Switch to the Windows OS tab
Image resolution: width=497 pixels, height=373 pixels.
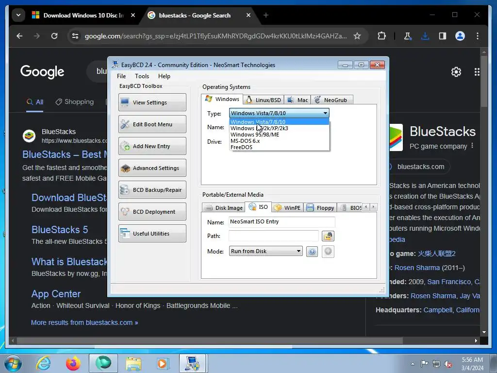click(x=222, y=99)
